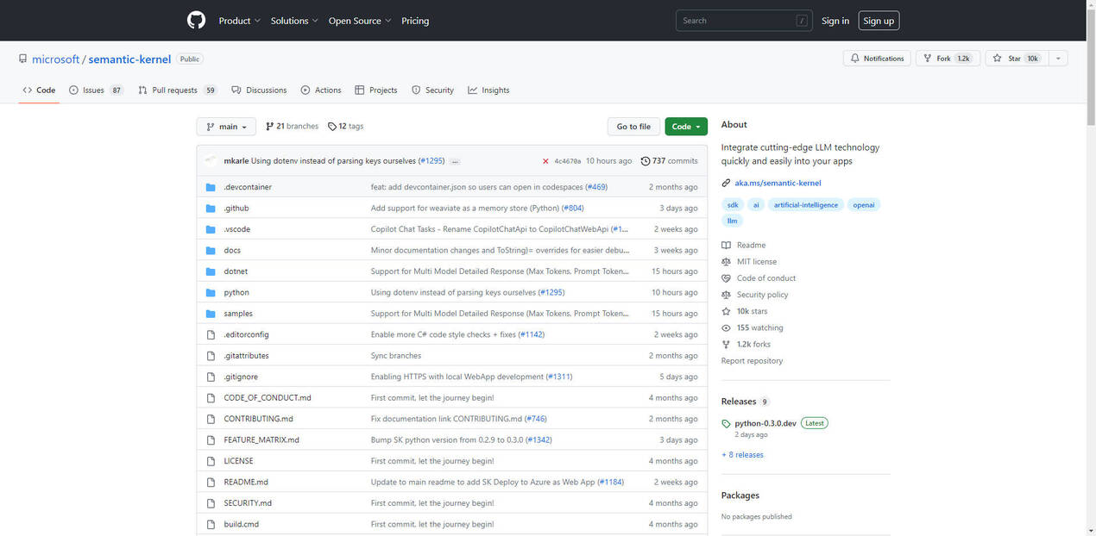Click the sdk topic tag

733,205
